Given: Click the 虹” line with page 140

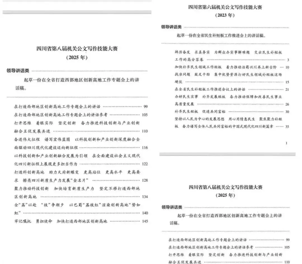Looking at the screenshot, I should (81, 213).
